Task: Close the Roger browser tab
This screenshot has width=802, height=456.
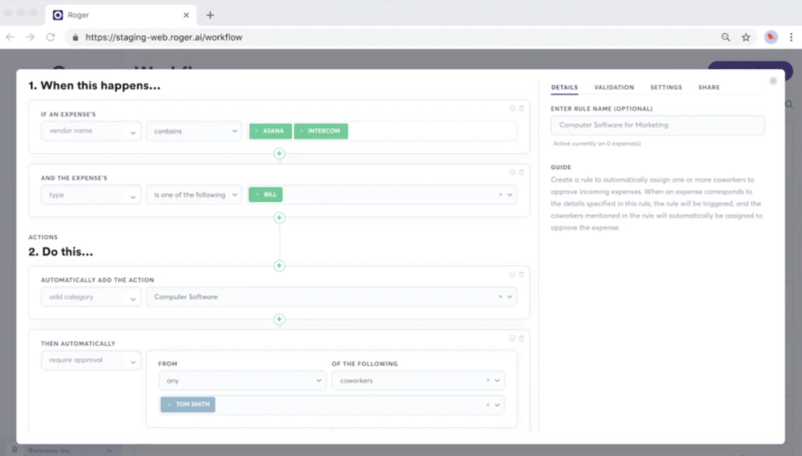Action: pos(186,15)
